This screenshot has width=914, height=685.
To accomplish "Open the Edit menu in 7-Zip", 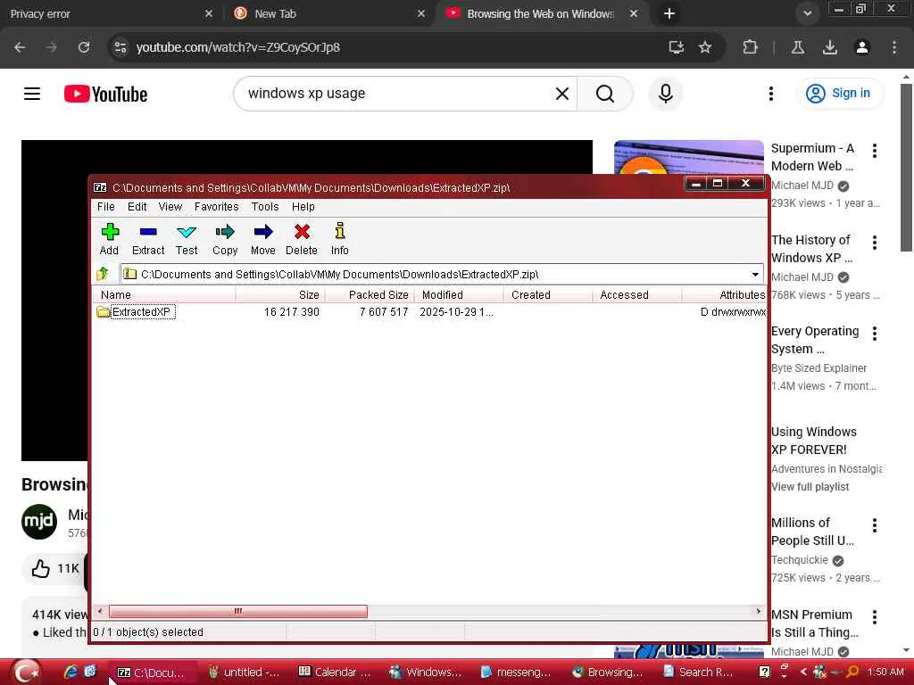I will tap(137, 207).
